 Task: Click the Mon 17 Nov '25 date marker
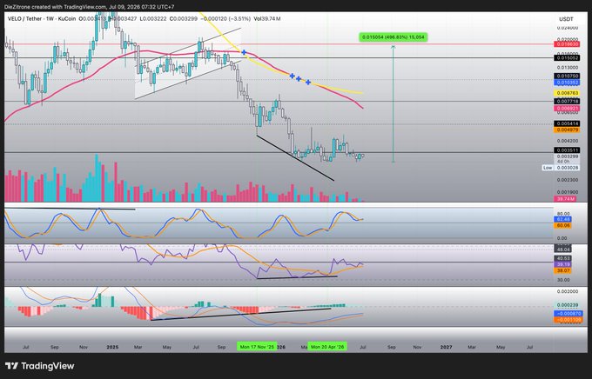click(x=257, y=347)
